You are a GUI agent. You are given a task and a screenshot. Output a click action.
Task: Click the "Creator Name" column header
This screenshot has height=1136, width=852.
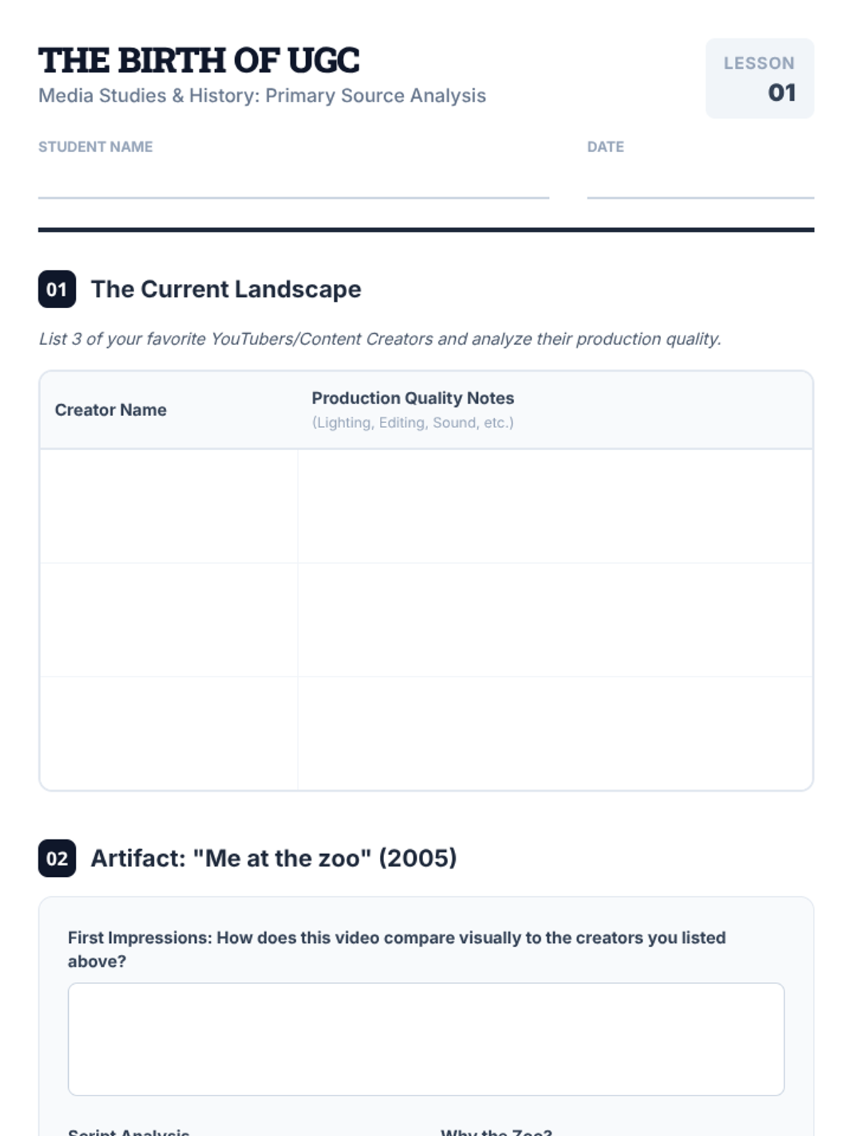pos(111,410)
